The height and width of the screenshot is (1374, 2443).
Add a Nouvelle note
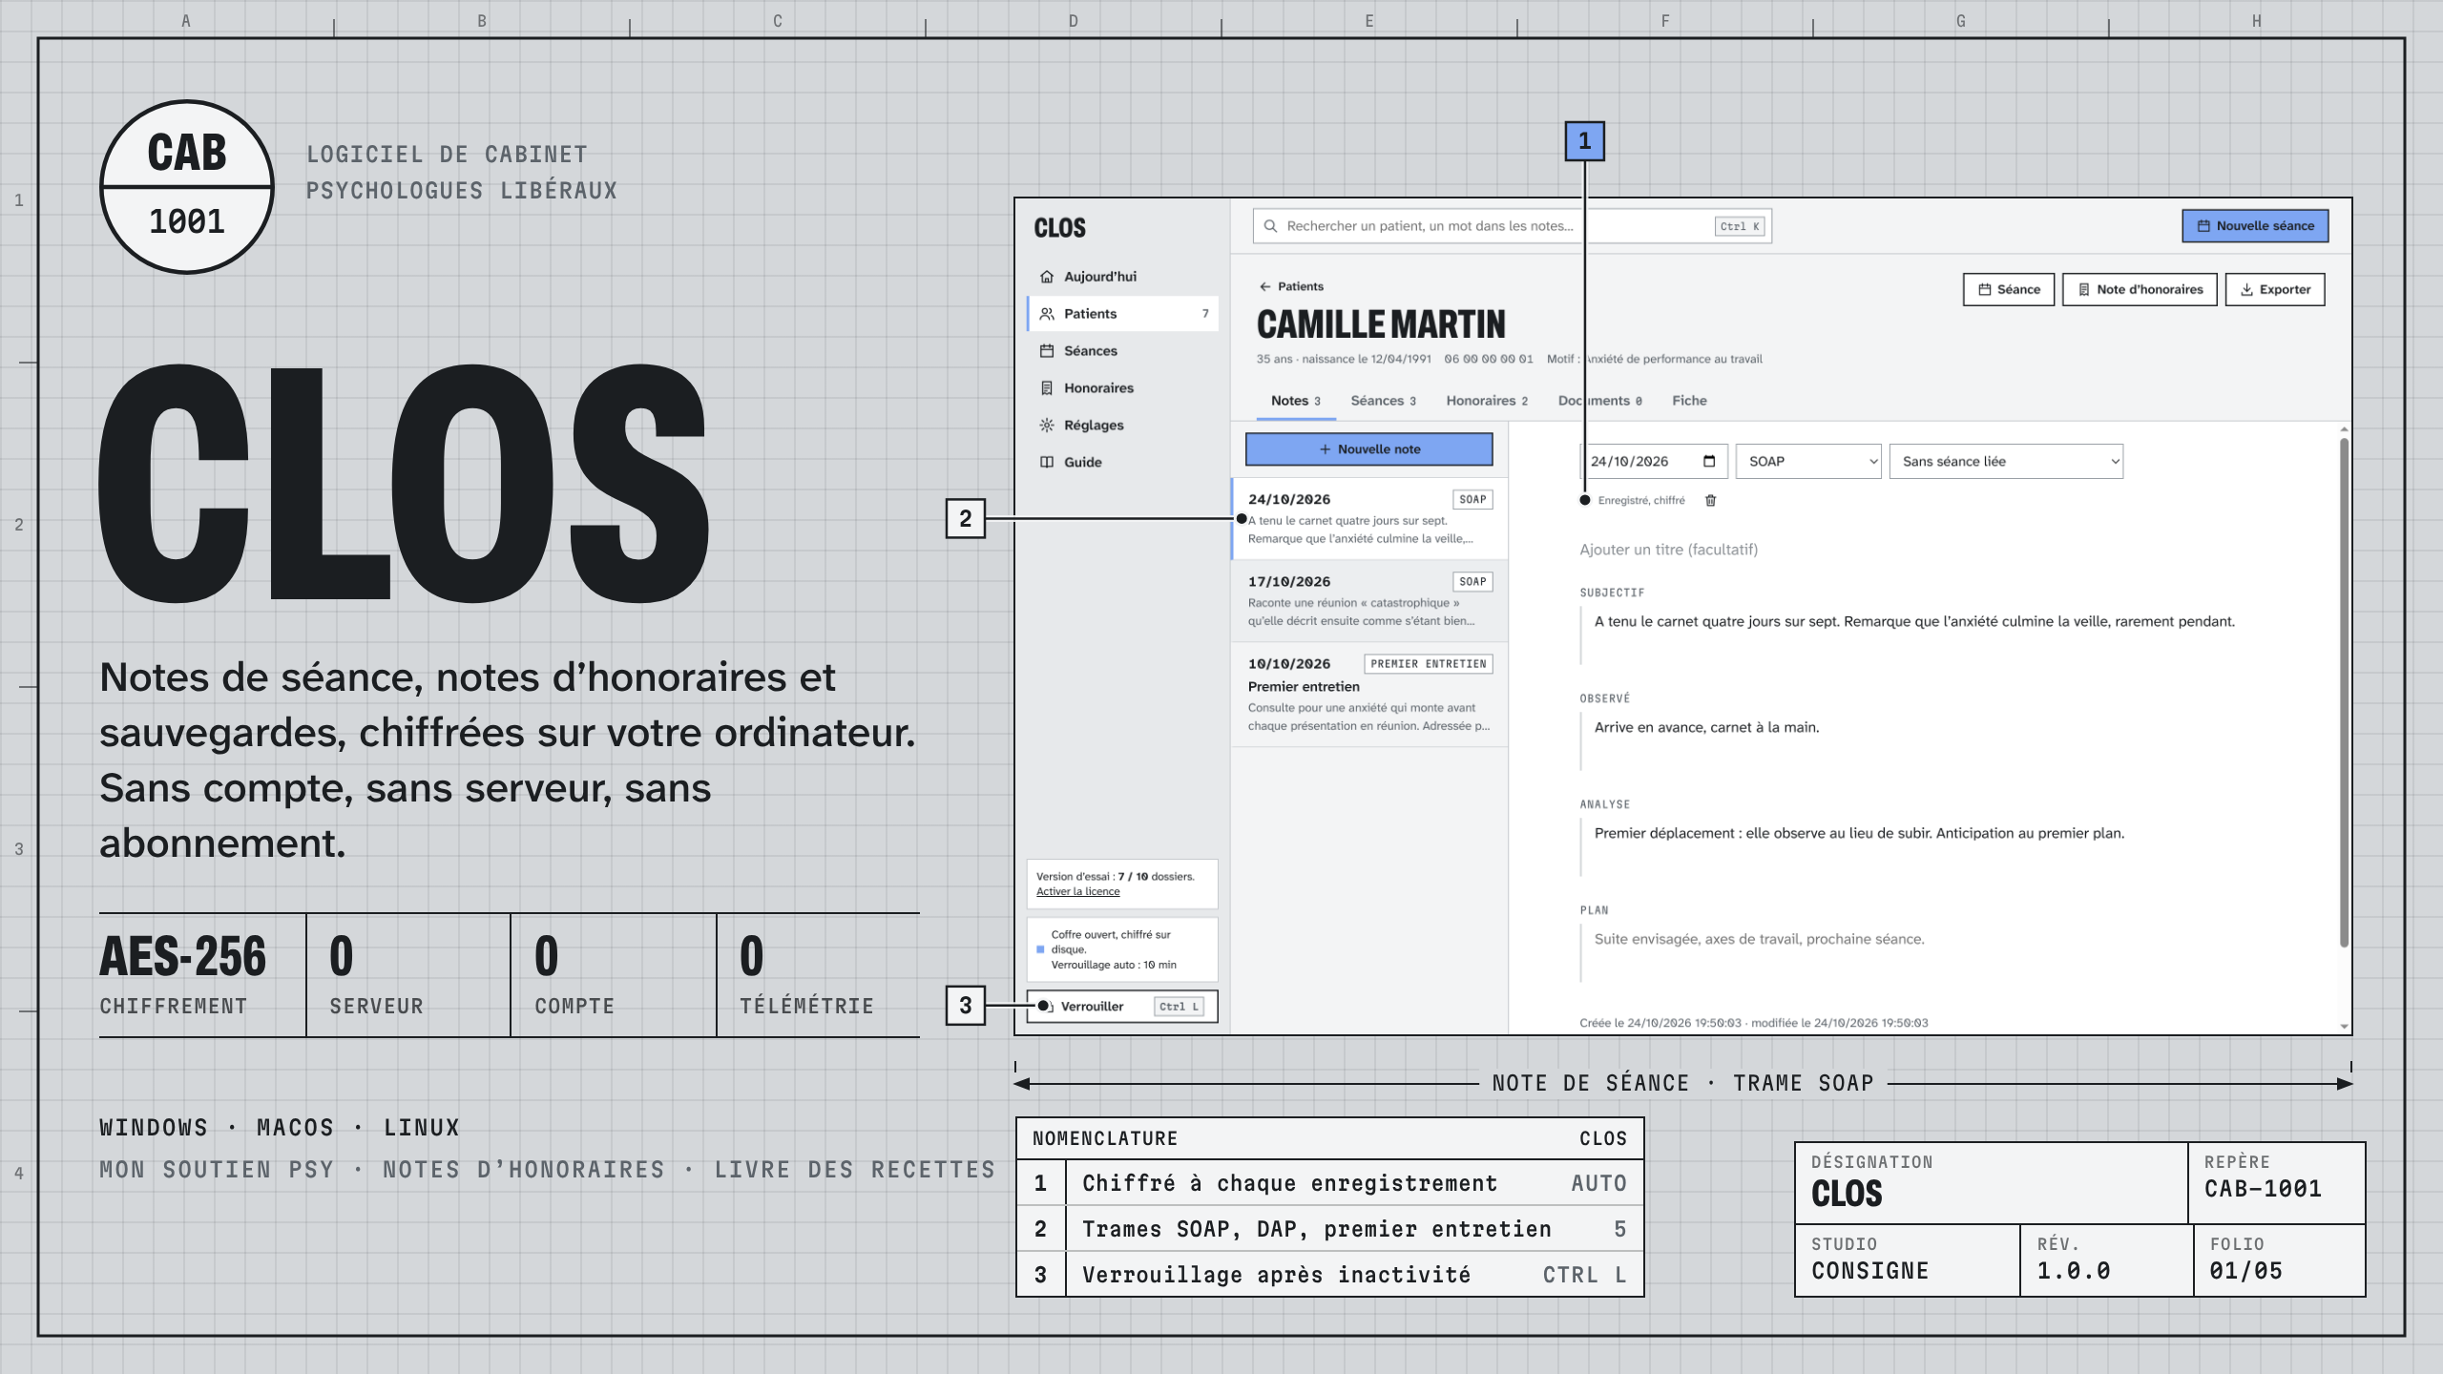click(1368, 449)
